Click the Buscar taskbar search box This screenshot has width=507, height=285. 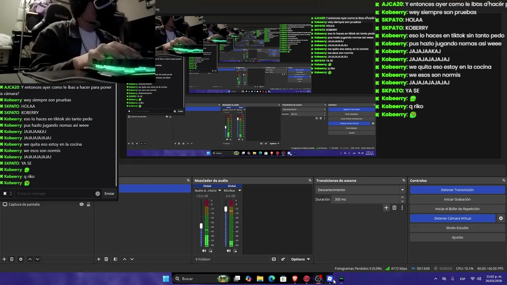(x=202, y=279)
